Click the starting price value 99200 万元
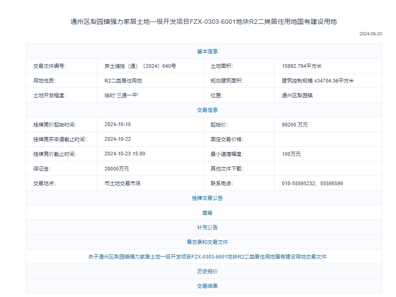396x297 pixels. [294, 125]
